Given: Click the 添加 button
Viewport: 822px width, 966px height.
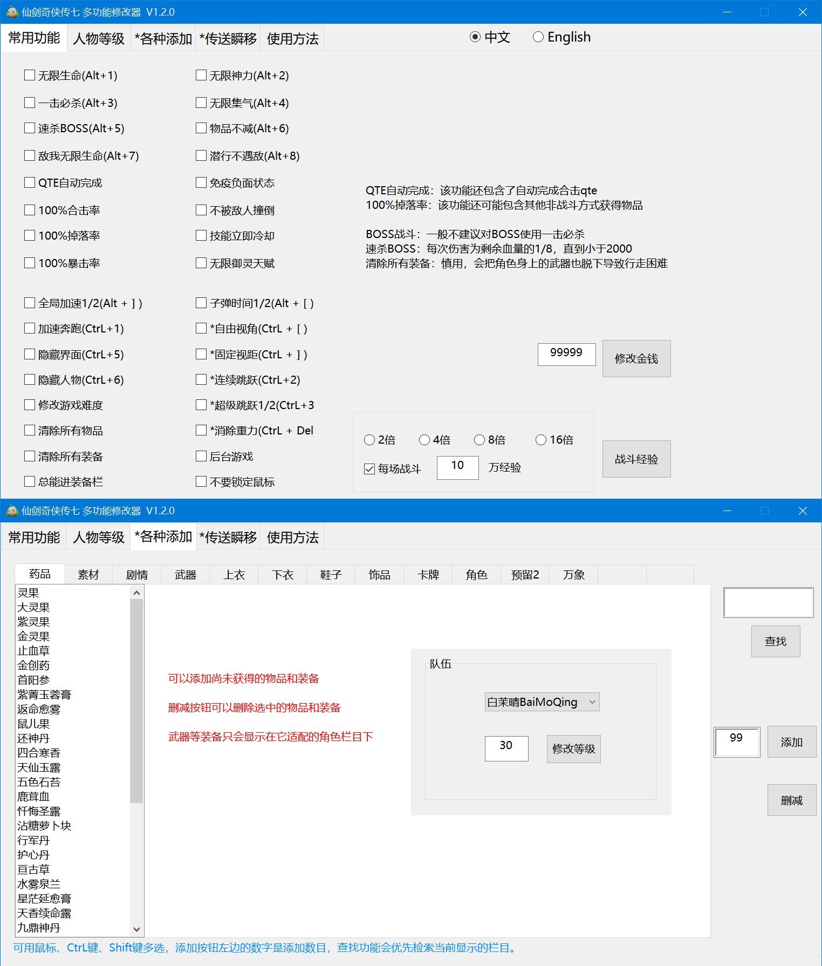Looking at the screenshot, I should point(792,742).
